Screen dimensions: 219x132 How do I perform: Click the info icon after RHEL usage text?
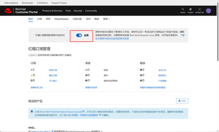(x=102, y=131)
